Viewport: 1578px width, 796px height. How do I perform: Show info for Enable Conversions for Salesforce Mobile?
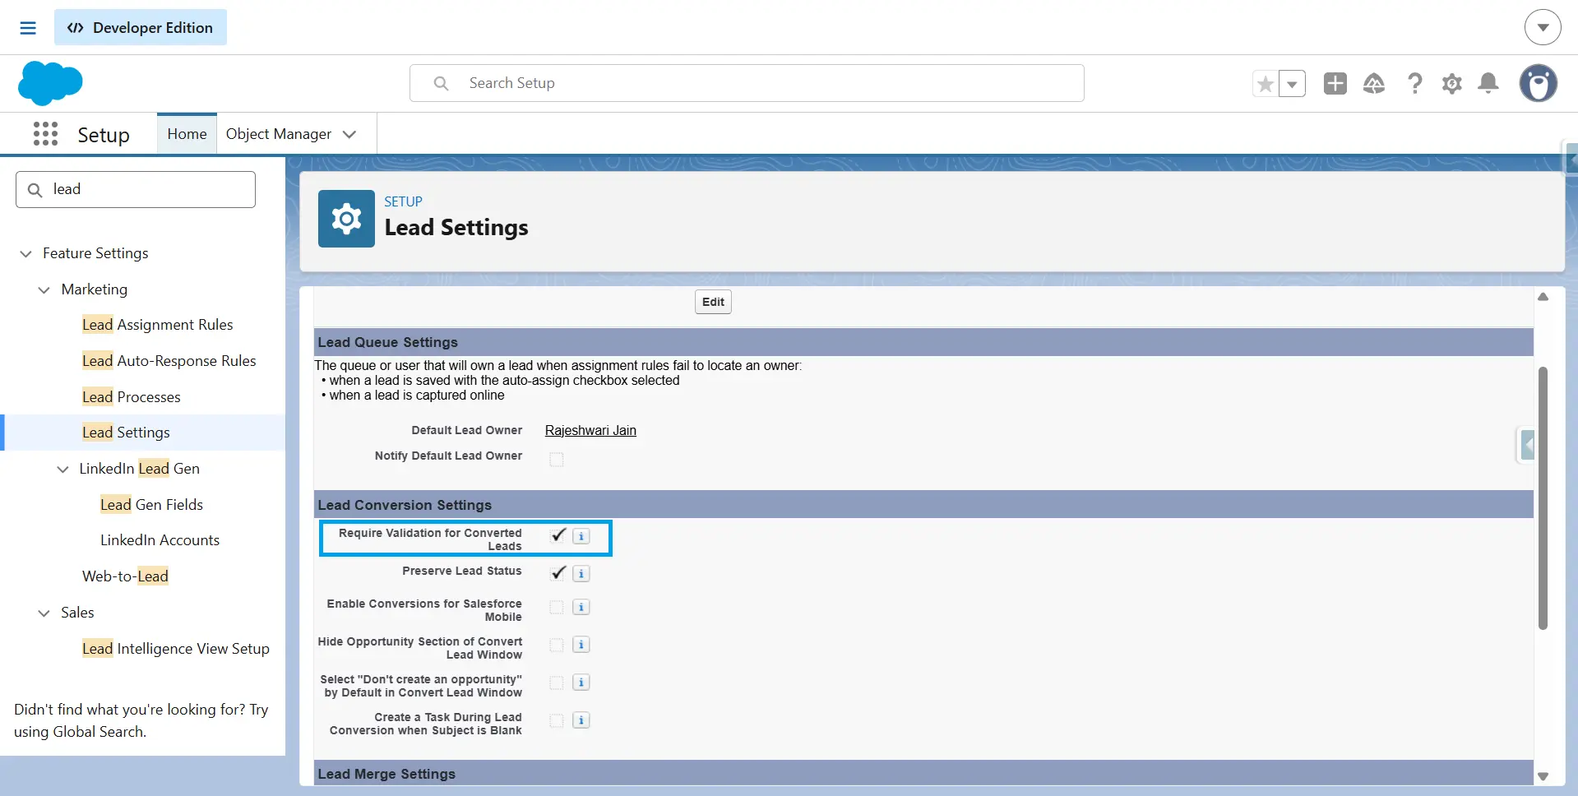tap(581, 608)
